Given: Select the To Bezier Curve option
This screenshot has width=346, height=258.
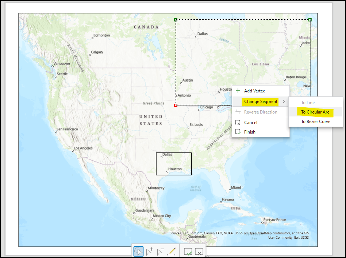Looking at the screenshot, I should click(316, 121).
